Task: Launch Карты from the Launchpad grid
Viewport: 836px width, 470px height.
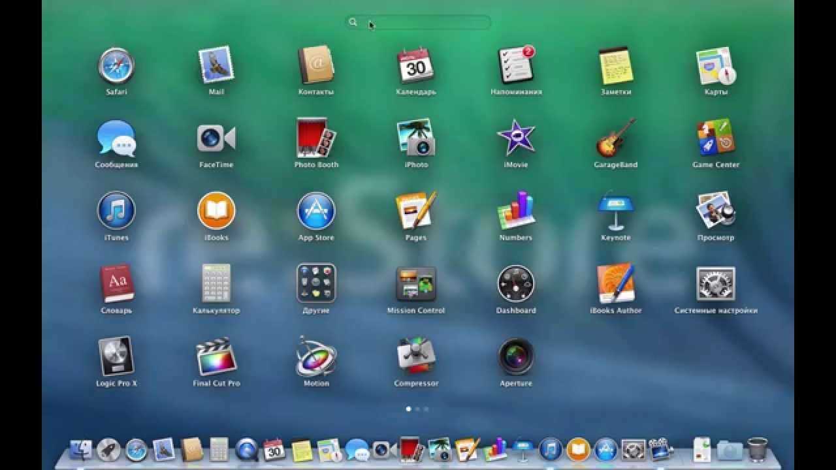Action: point(716,65)
